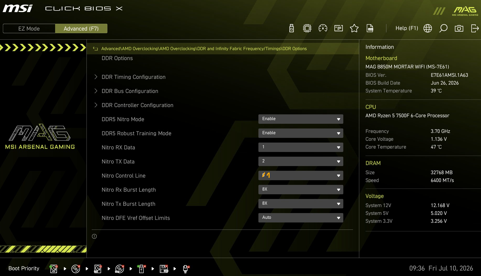This screenshot has width=481, height=276.
Task: Click the DRAM speed 6400 MT/s value
Action: click(x=442, y=180)
